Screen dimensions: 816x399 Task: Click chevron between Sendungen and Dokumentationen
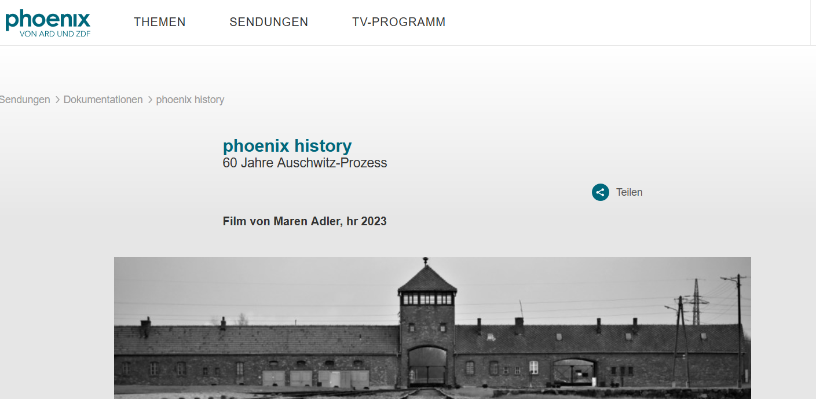coord(57,100)
